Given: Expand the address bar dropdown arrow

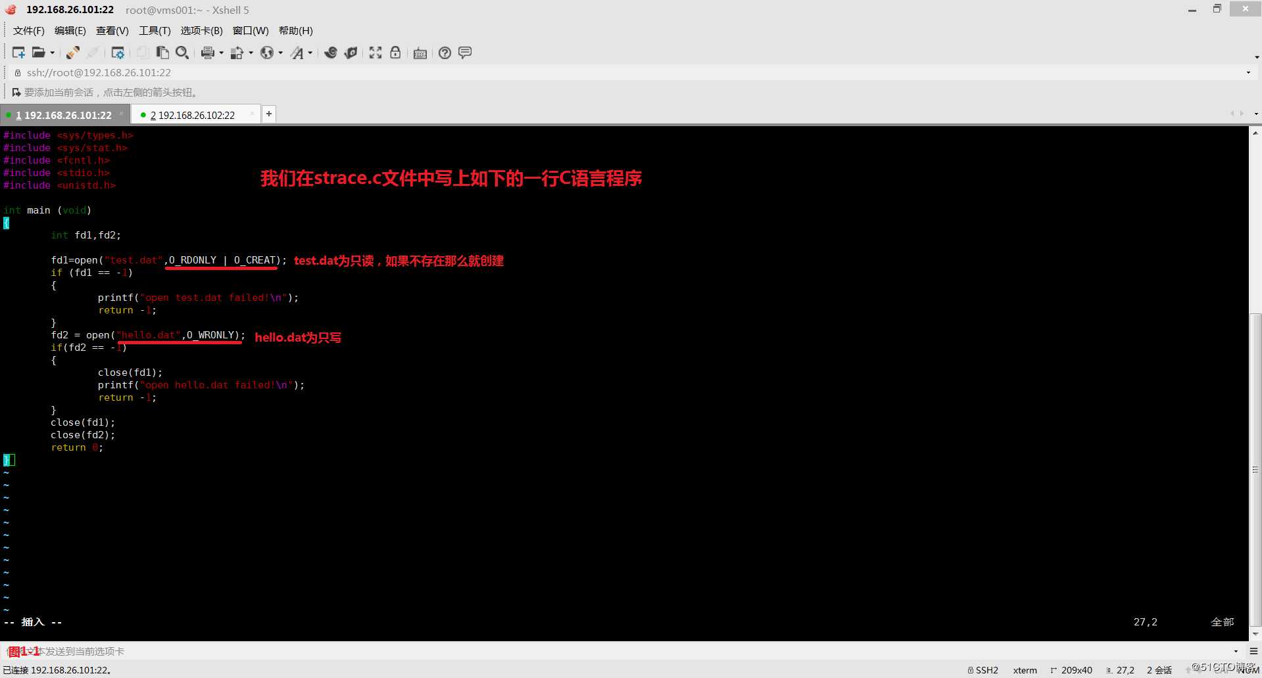Looking at the screenshot, I should (x=1248, y=73).
